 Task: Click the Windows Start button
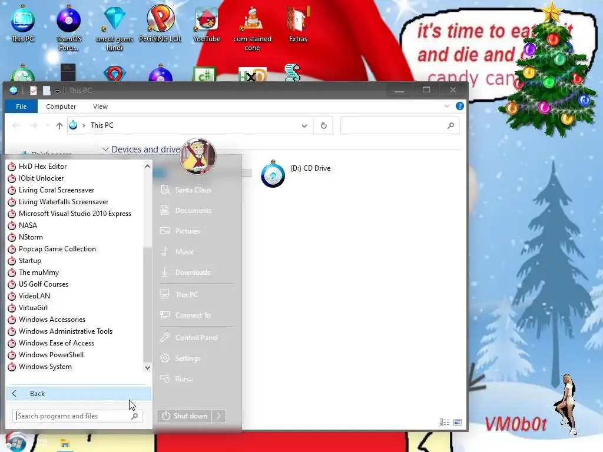tap(15, 443)
